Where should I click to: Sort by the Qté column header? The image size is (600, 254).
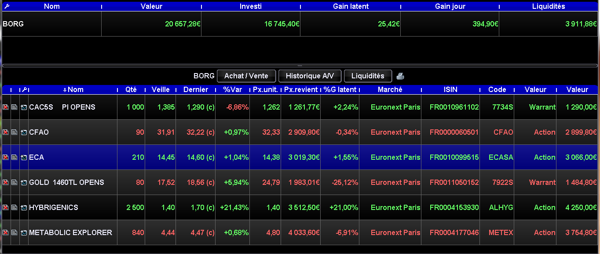tap(131, 89)
